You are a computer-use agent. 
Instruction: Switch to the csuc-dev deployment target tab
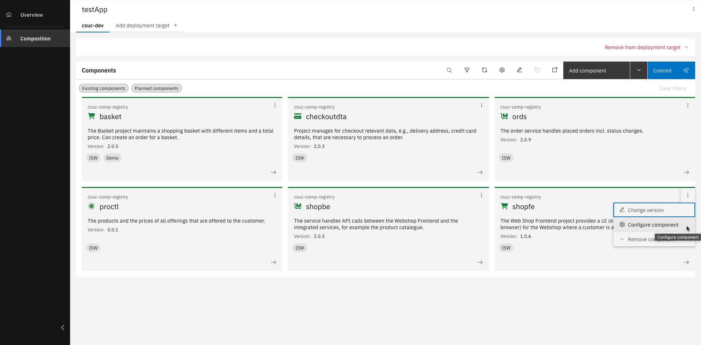pos(92,26)
